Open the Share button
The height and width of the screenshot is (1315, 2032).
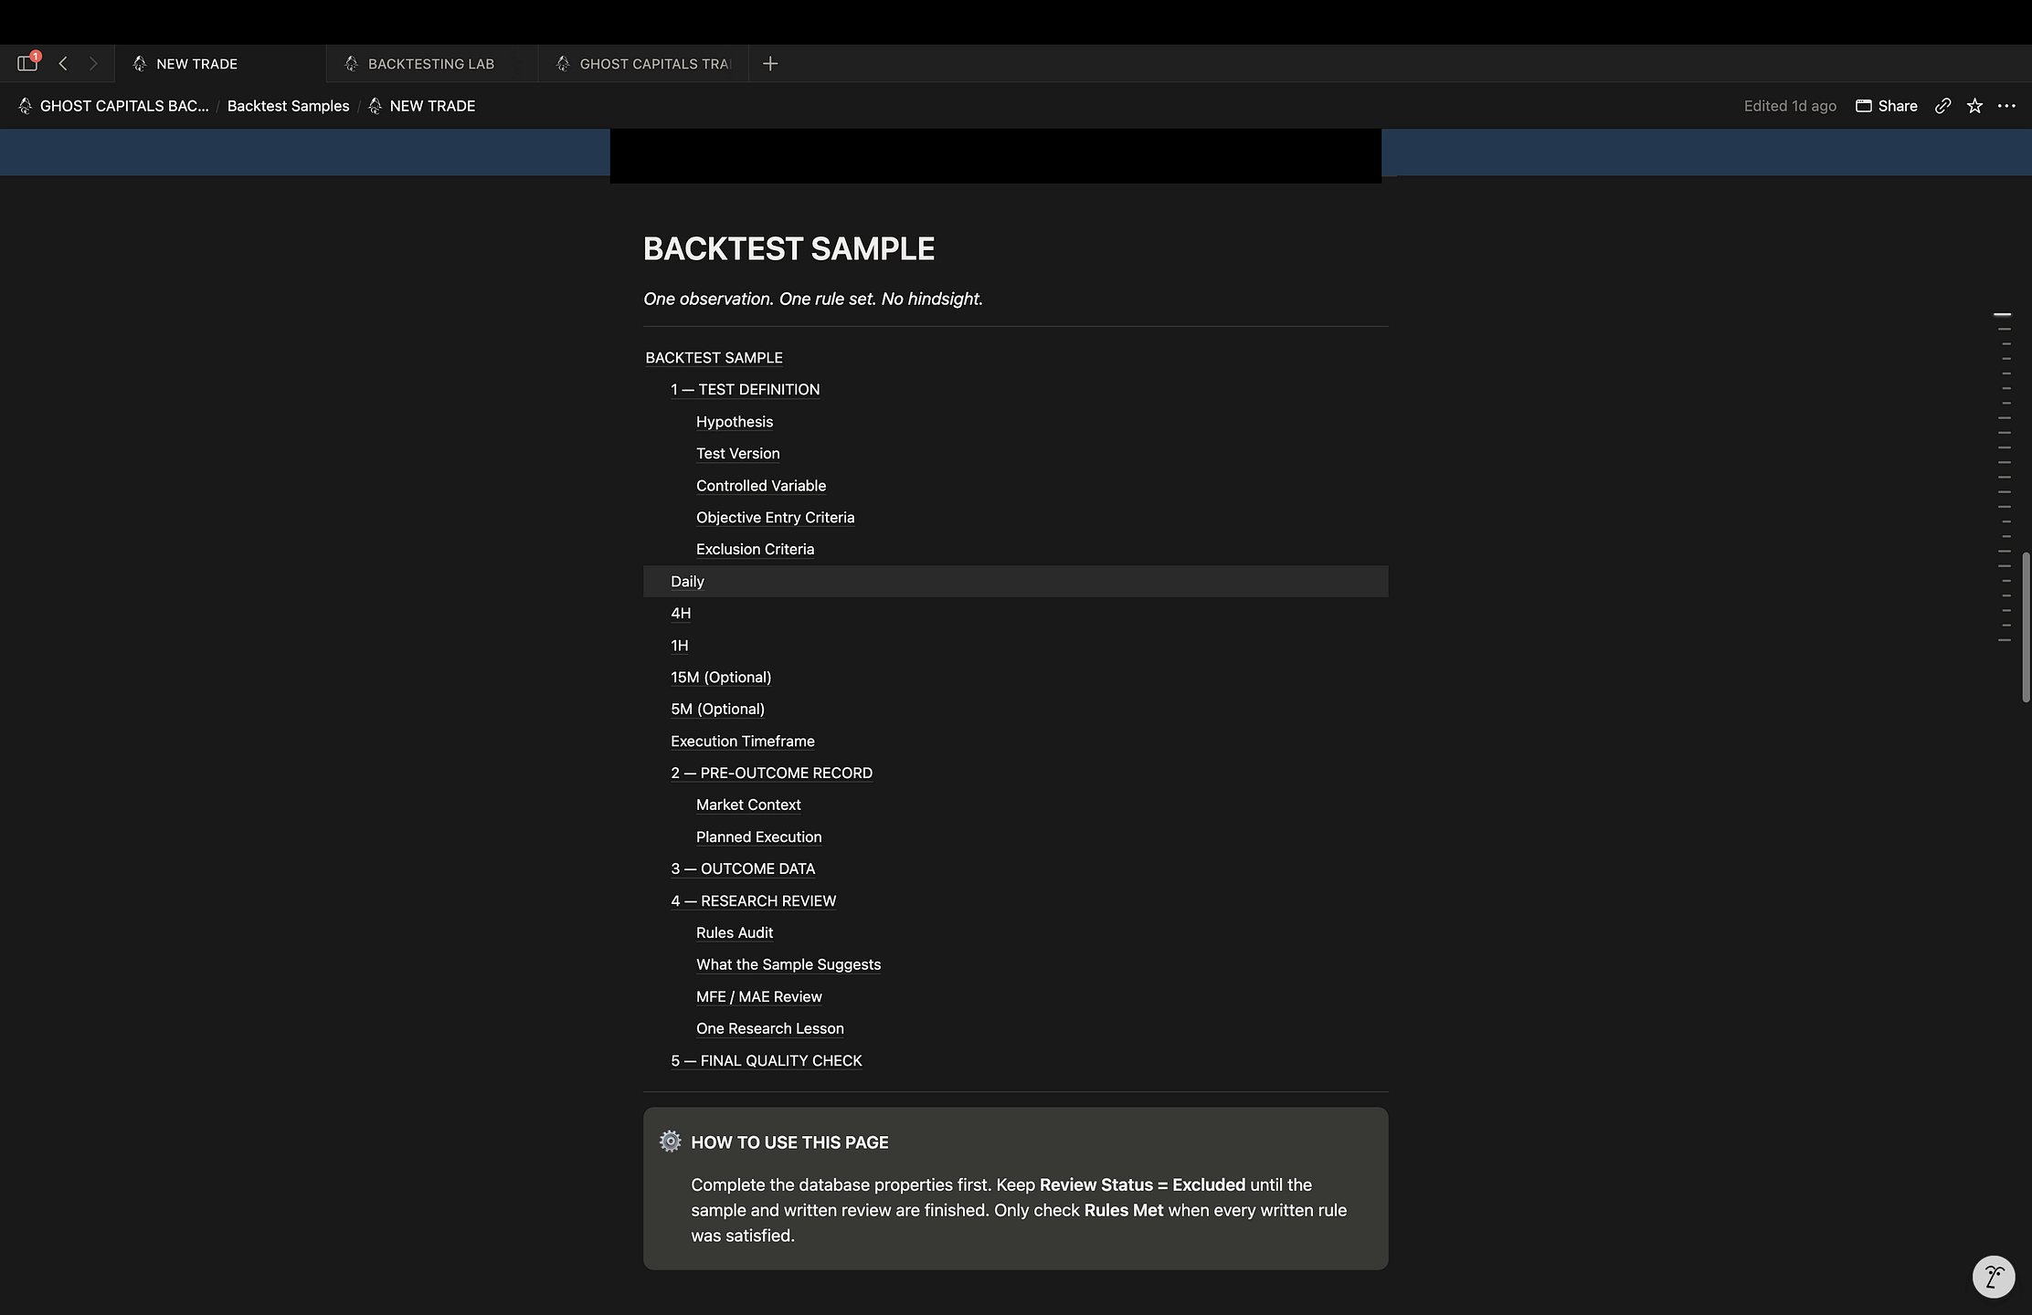point(1887,106)
